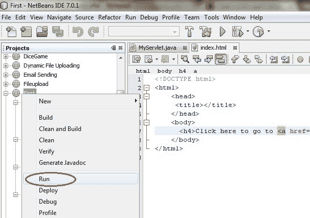This screenshot has height=218, width=310.
Task: Click Find Next Occurrence icon
Action: pos(209,59)
